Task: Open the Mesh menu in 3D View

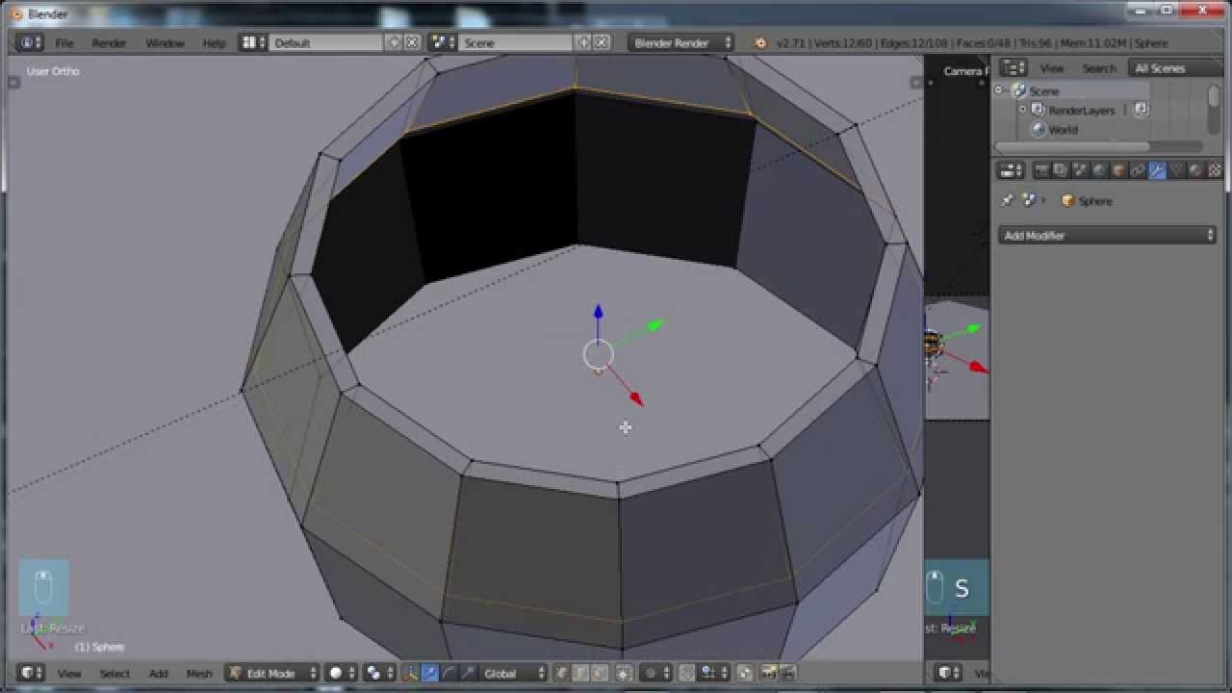Action: [x=199, y=674]
